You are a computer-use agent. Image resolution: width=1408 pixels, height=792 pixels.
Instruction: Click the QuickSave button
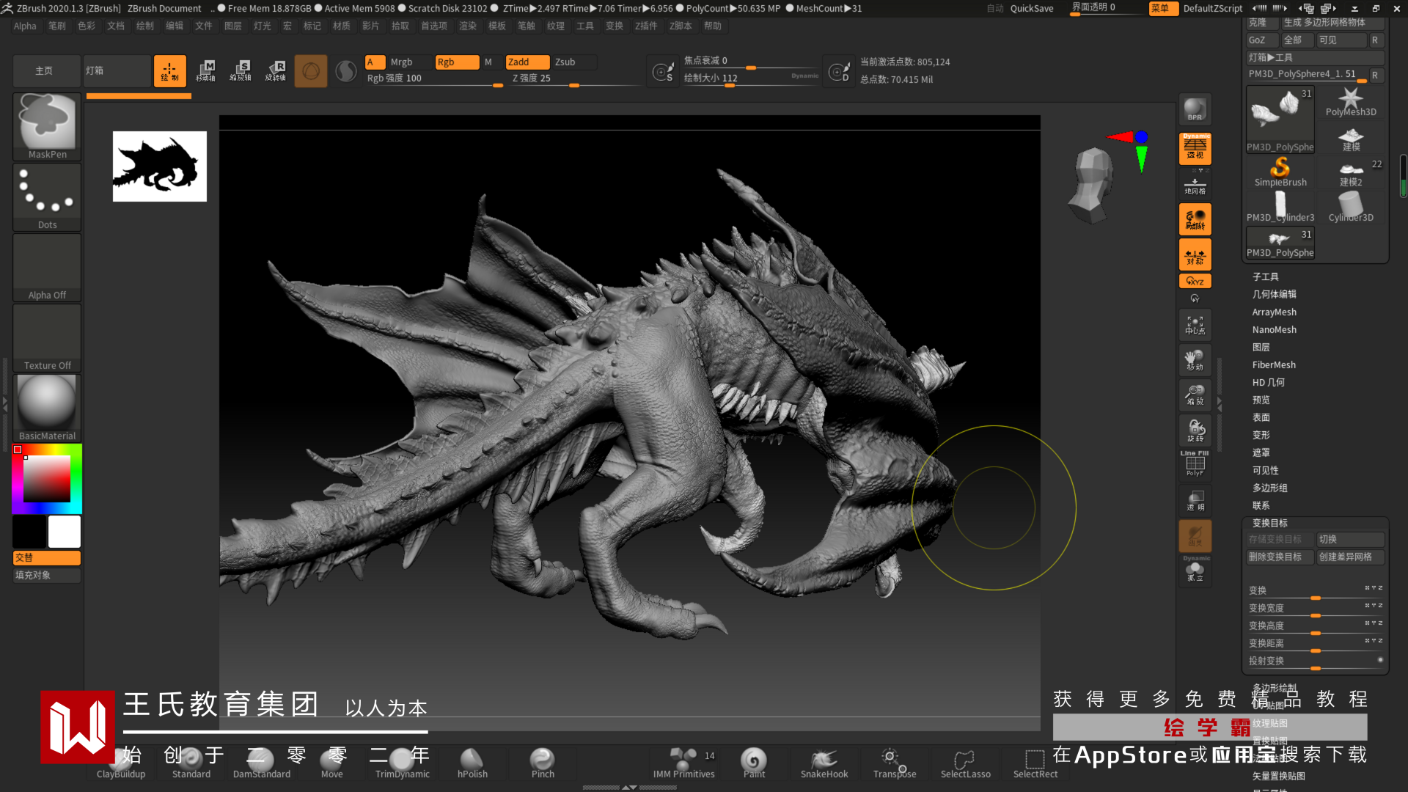[x=1031, y=9]
